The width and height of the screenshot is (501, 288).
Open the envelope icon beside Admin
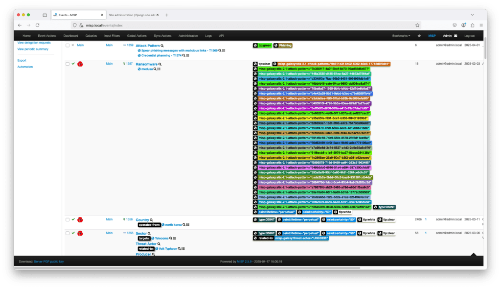tap(455, 36)
